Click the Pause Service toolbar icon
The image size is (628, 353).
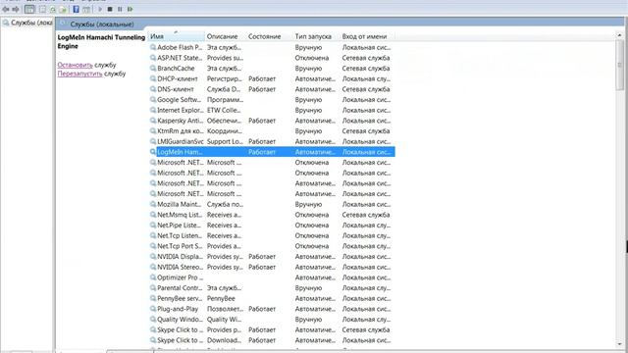tap(120, 9)
